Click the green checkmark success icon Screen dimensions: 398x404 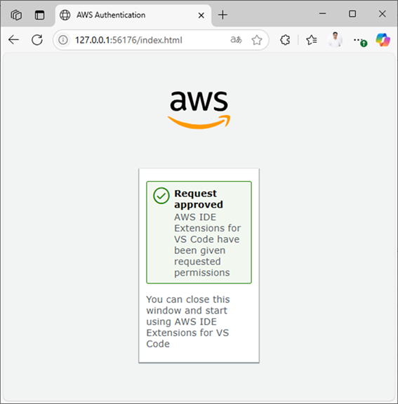tap(161, 196)
